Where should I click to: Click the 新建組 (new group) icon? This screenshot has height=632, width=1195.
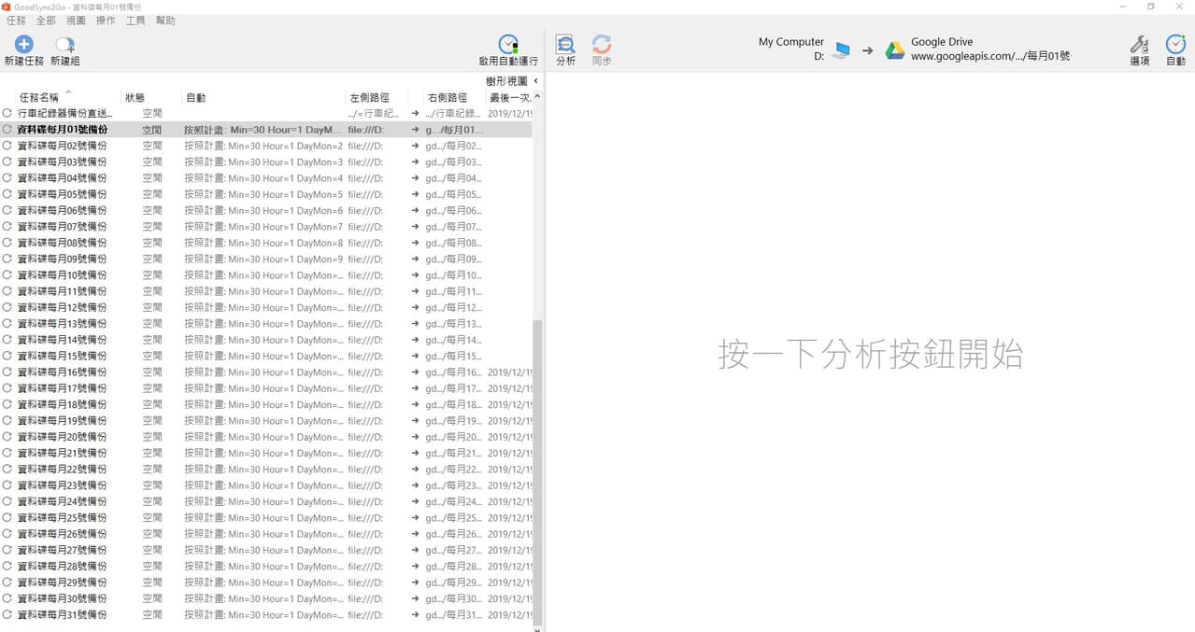[64, 45]
